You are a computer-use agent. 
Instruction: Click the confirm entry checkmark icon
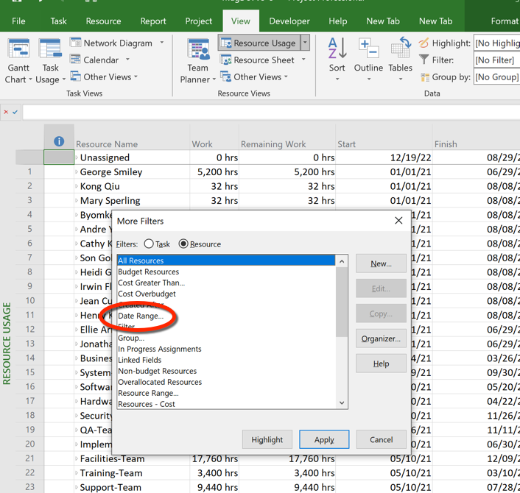(15, 112)
